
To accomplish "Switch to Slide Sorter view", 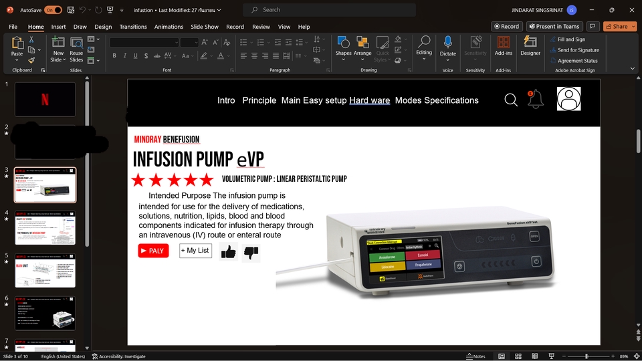I will pos(518,356).
